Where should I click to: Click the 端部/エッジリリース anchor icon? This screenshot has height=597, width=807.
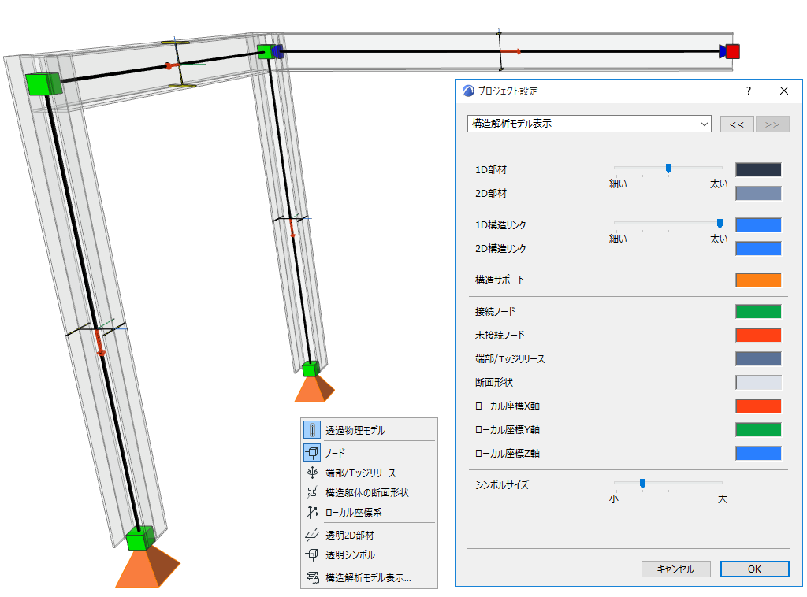[312, 473]
